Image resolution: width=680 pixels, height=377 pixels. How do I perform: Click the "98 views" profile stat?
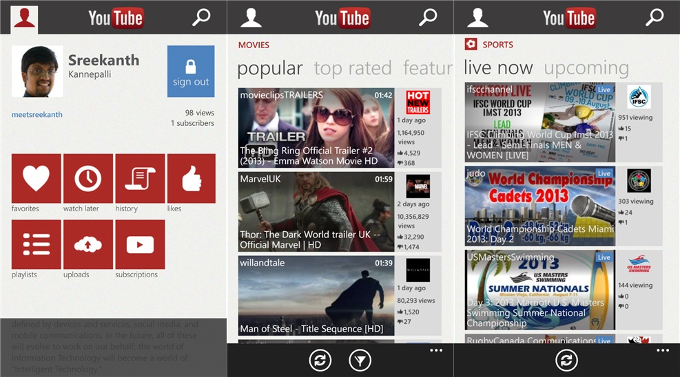(200, 113)
